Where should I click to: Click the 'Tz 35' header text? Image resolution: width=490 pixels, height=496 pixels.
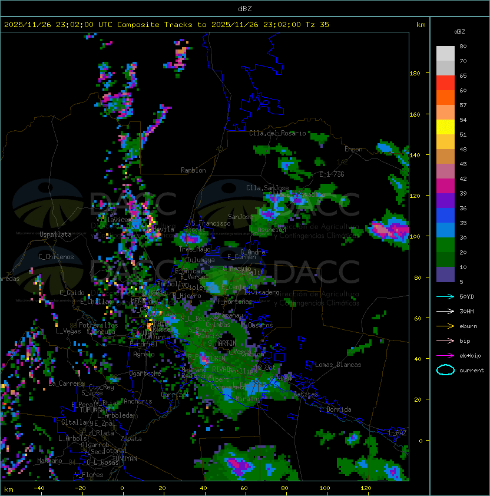317,25
